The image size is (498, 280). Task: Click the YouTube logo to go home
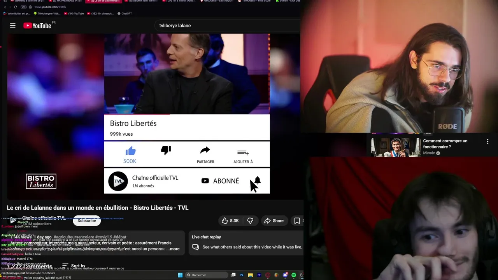point(37,26)
